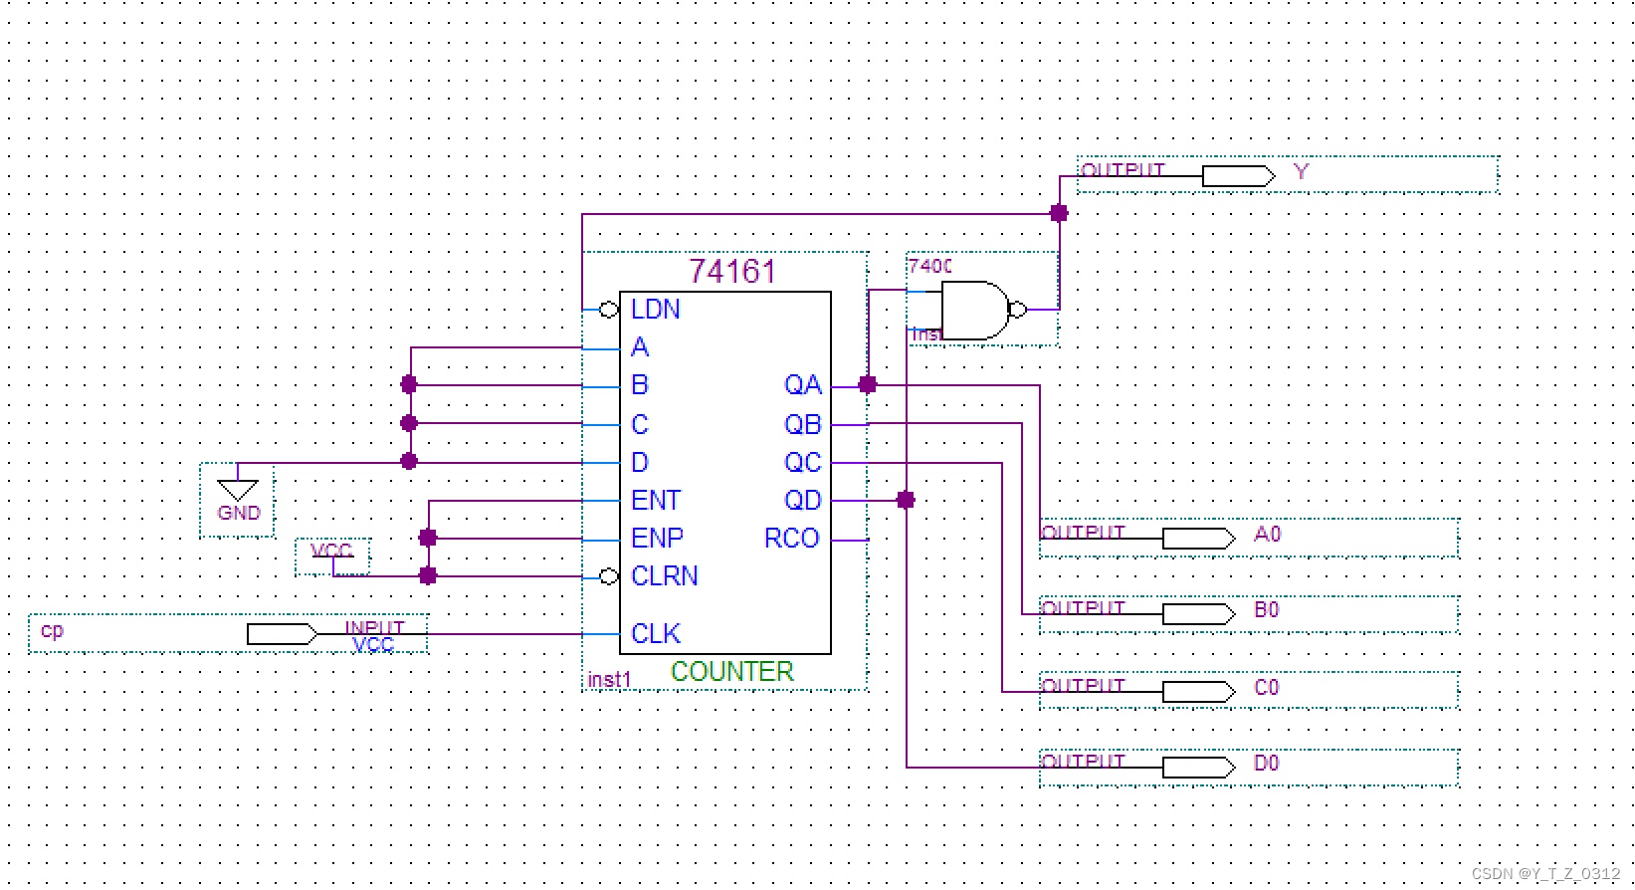1635x890 pixels.
Task: Click the junction dot on C input wire
Action: [409, 423]
